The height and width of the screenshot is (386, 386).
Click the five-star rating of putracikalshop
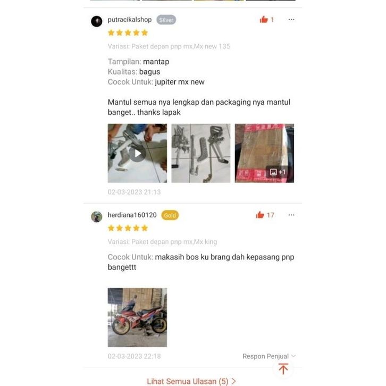tap(128, 33)
